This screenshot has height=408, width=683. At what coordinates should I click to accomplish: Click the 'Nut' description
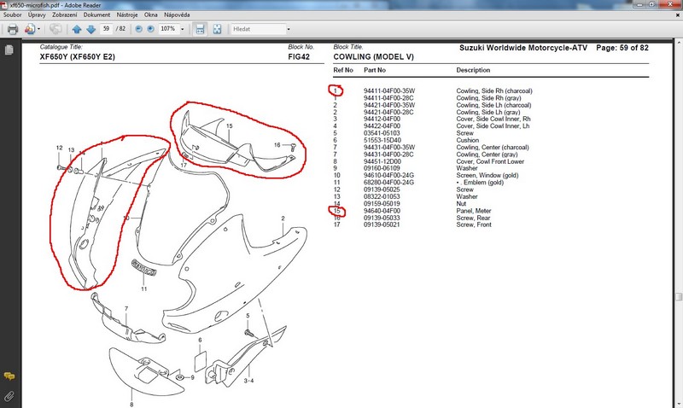point(461,203)
